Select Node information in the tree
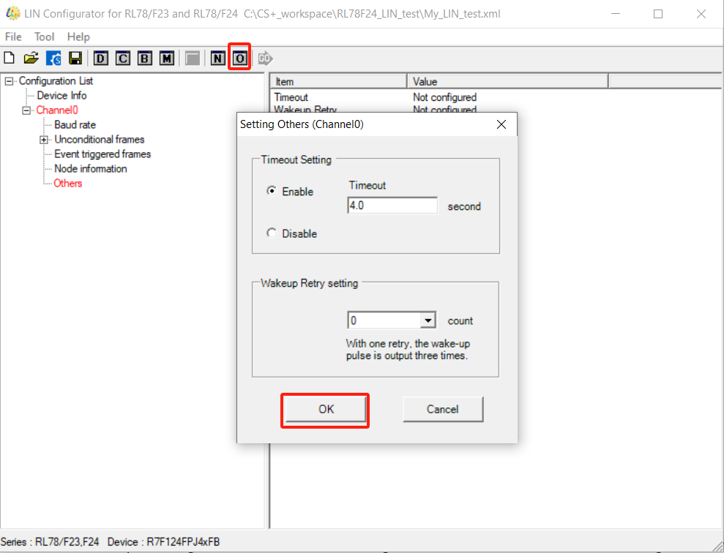 [x=91, y=169]
